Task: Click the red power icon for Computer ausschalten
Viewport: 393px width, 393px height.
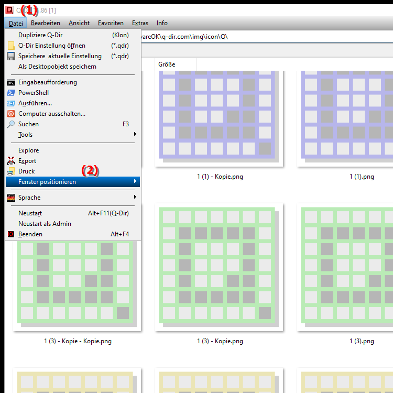Action: pos(11,114)
